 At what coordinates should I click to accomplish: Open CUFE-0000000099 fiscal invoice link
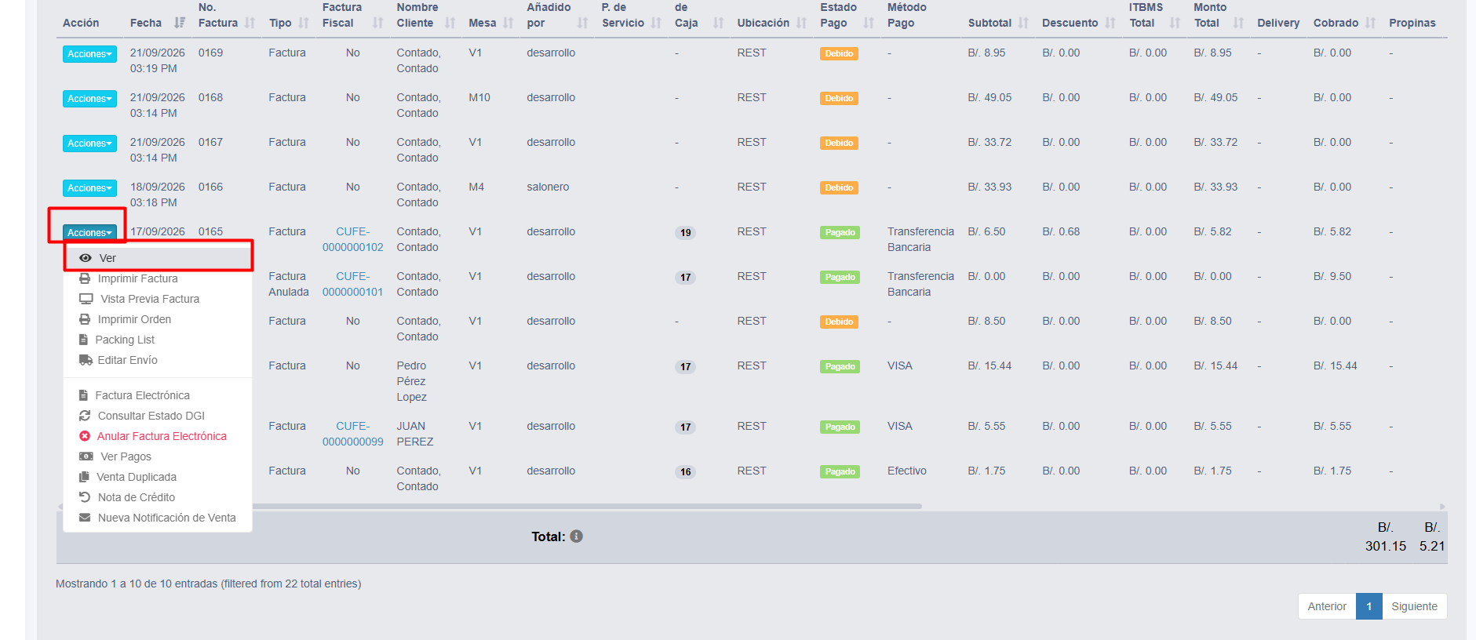(353, 434)
